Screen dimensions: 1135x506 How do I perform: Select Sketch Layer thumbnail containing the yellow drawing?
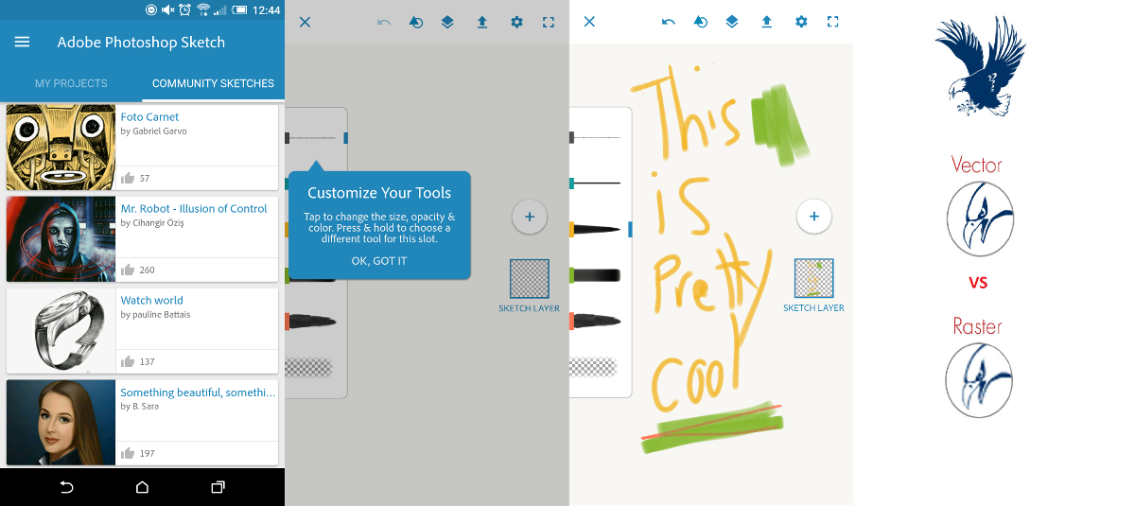tap(814, 278)
